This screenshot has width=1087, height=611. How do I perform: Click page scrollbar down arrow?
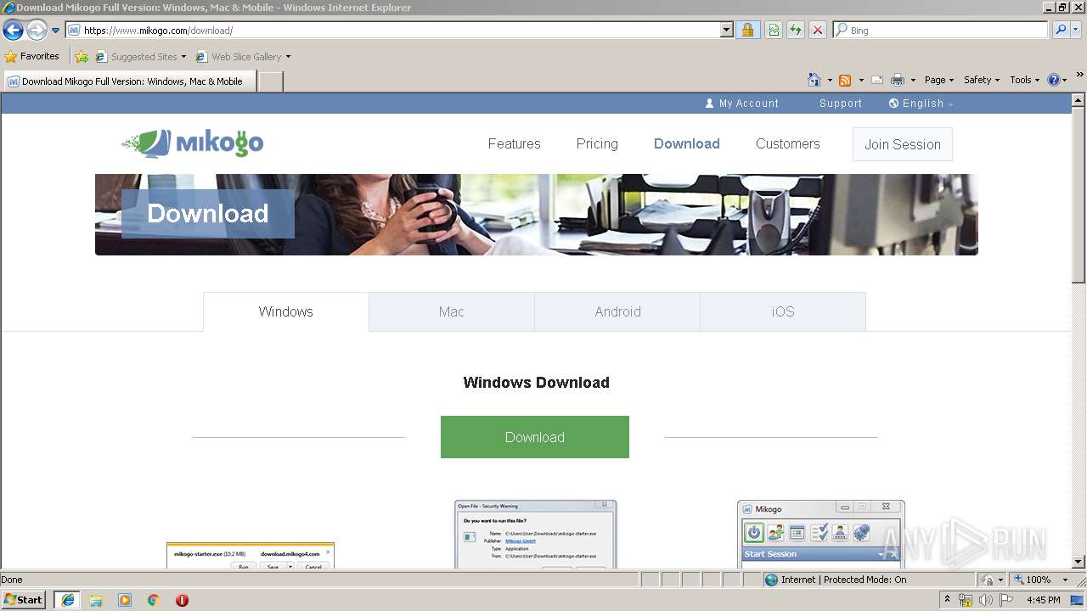click(x=1079, y=561)
